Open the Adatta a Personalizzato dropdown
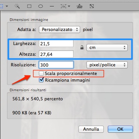This screenshot has width=139, height=139. tap(60, 30)
